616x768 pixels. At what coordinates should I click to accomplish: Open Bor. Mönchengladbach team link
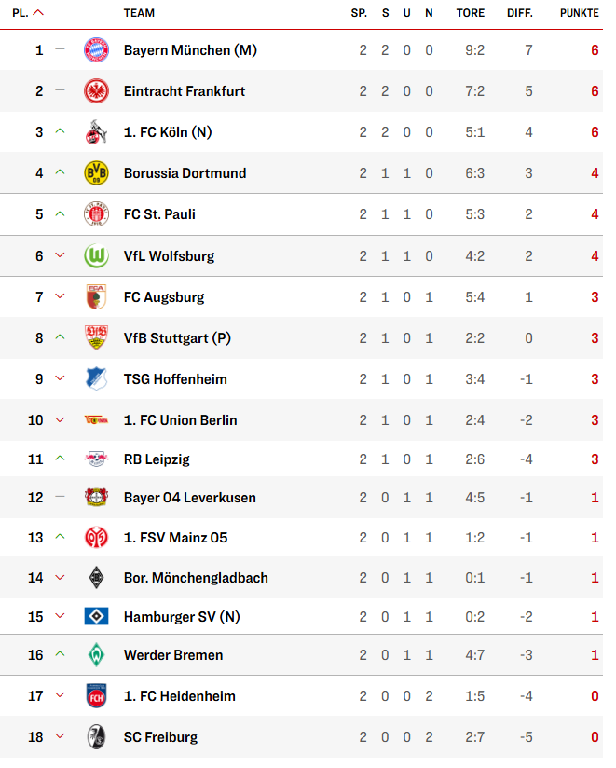[x=196, y=578]
